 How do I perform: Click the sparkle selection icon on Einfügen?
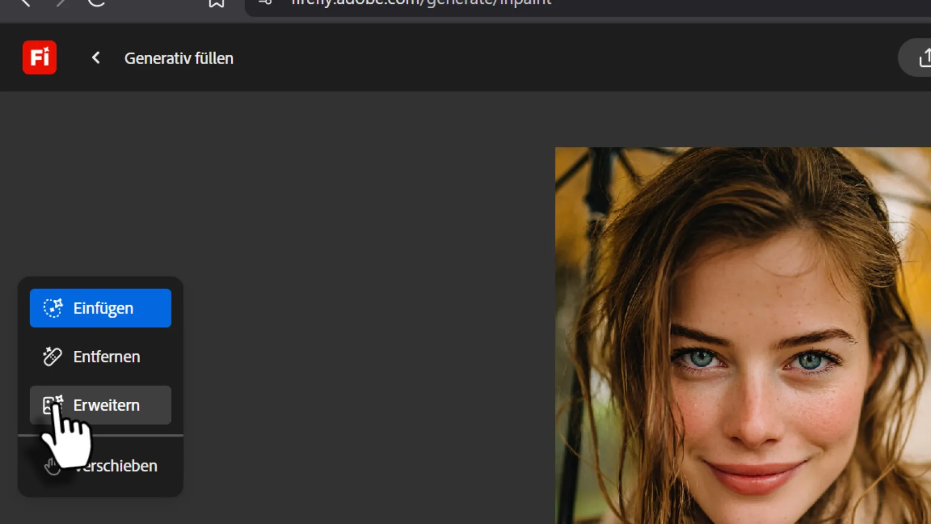(x=53, y=308)
